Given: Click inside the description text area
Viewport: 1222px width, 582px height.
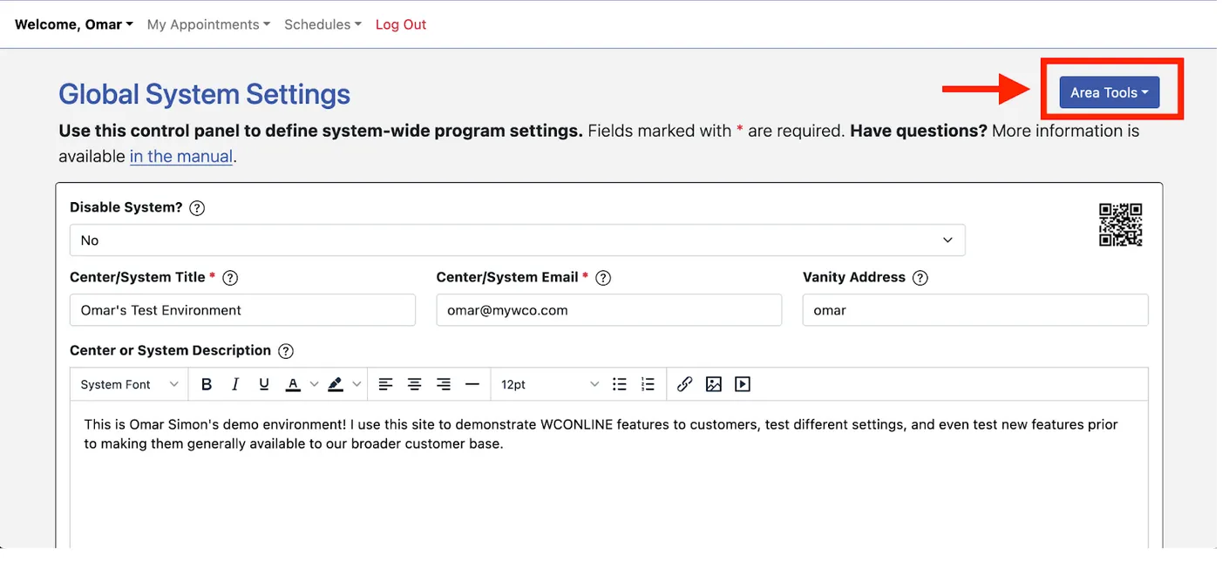Looking at the screenshot, I should [x=609, y=475].
